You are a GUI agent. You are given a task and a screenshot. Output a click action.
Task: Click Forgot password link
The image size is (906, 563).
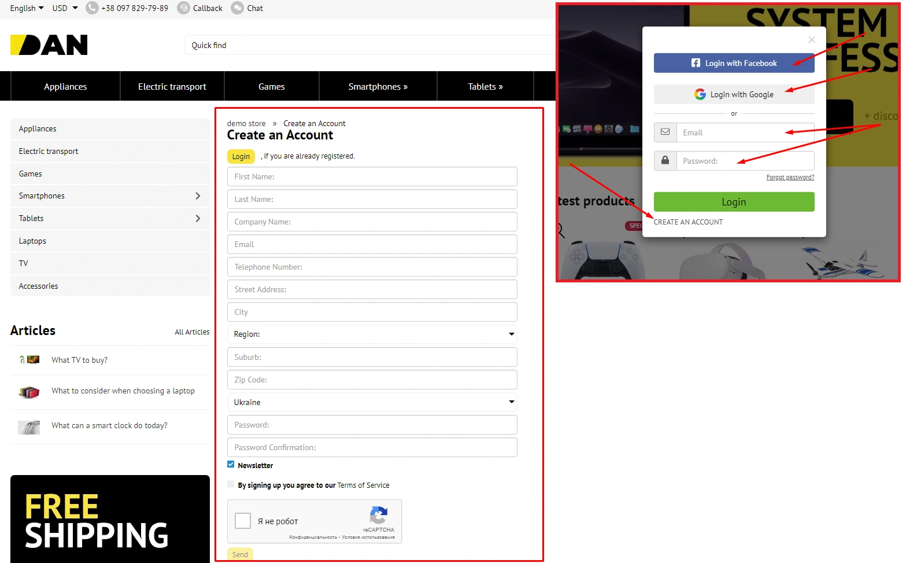(790, 178)
